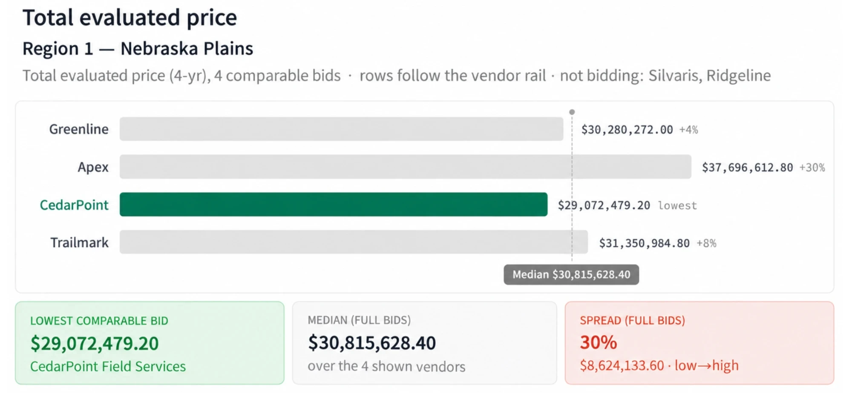Select the Trailmark bid bar
The height and width of the screenshot is (402, 852).
(x=354, y=242)
